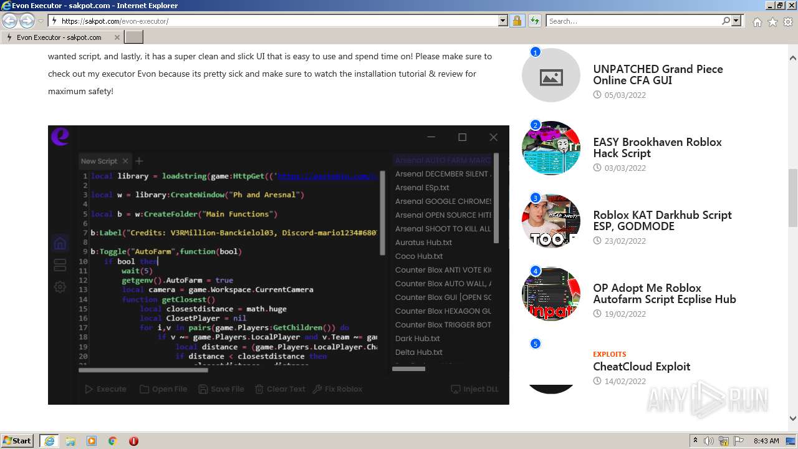Click the Fix Roblox button

(337, 389)
